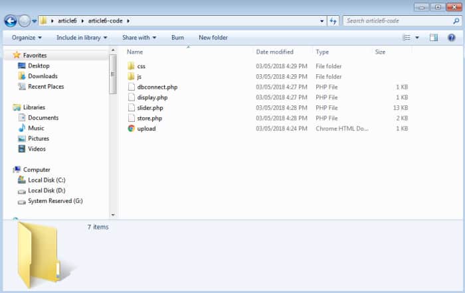Expand the Include in library dropdown

click(82, 38)
